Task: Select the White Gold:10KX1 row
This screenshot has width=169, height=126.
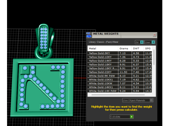Action: tap(120, 80)
